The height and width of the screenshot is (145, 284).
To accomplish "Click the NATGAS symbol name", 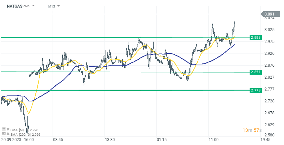I will (15, 6).
